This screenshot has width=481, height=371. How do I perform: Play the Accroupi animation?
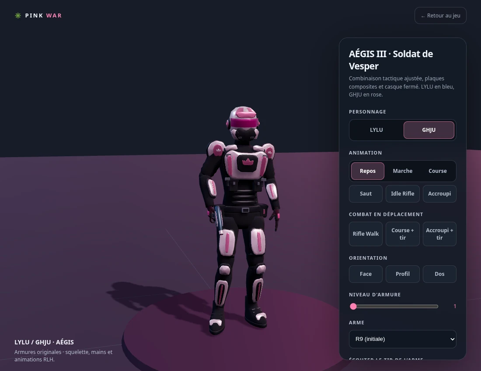[x=439, y=194]
